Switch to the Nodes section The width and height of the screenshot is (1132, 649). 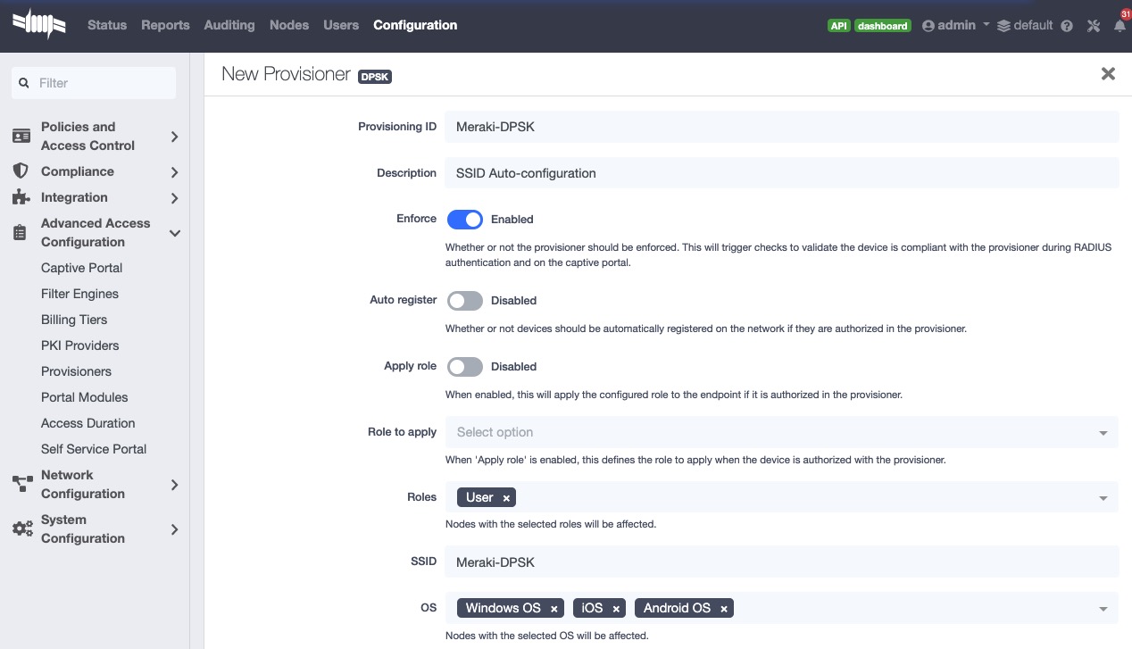pos(288,25)
